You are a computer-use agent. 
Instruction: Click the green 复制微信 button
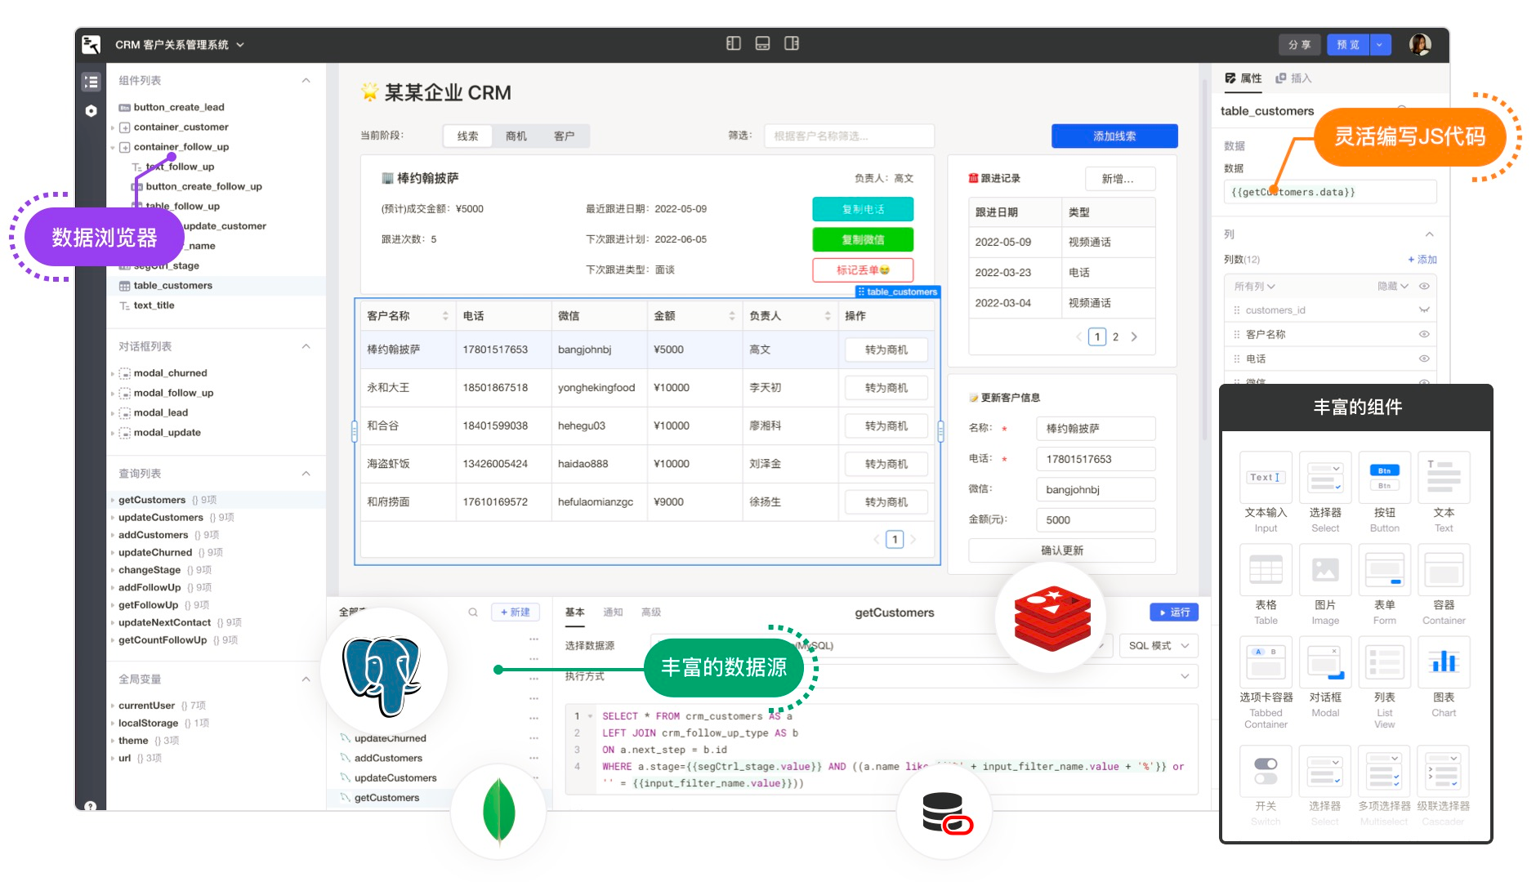[x=862, y=239]
